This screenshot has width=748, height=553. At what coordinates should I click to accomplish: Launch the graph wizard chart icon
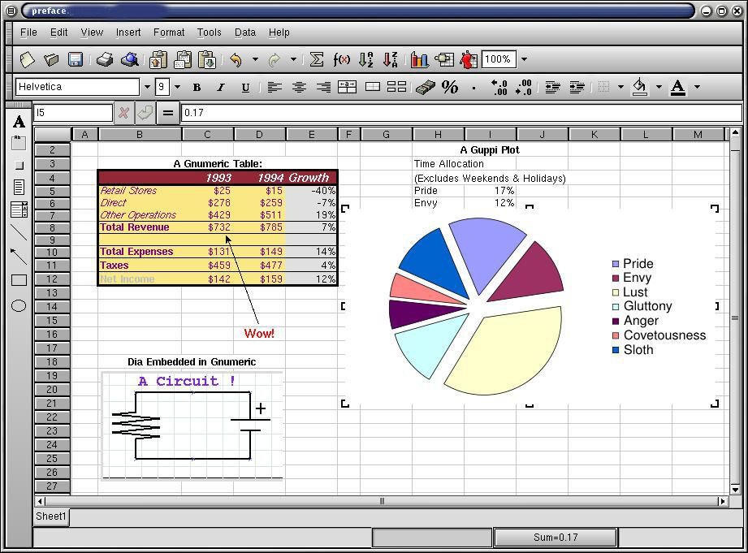point(419,59)
